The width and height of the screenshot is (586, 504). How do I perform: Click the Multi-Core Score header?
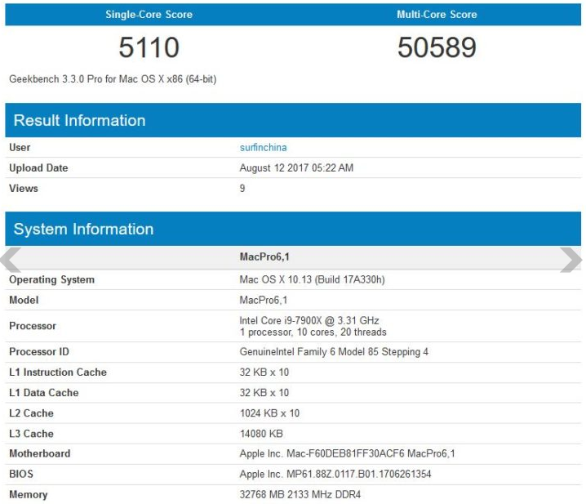click(437, 15)
